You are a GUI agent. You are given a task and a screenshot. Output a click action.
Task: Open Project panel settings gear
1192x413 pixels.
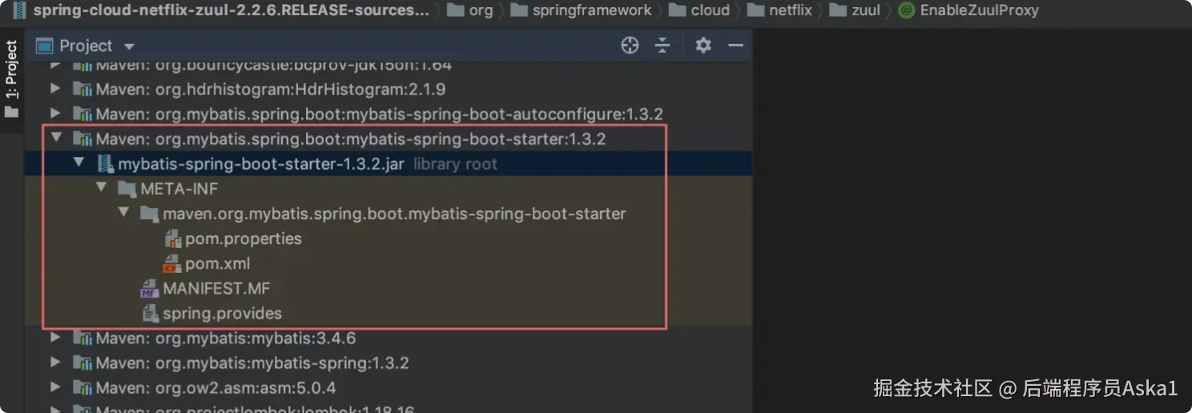coord(703,46)
